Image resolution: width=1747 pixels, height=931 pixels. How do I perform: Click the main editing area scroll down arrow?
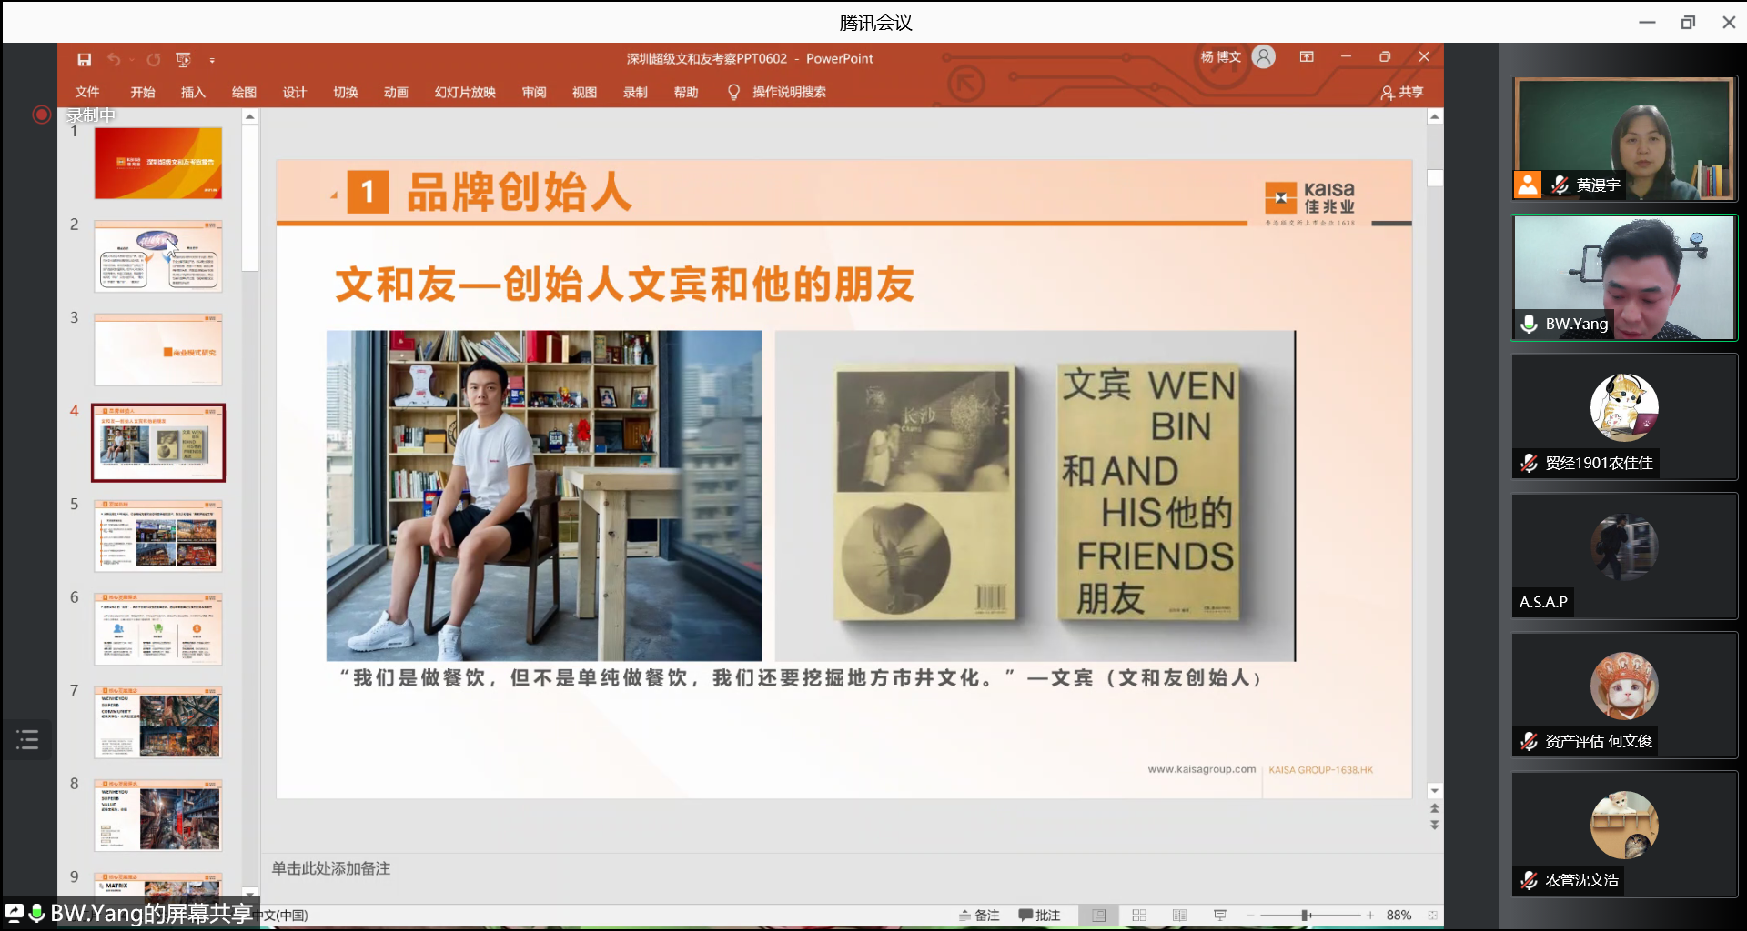point(1435,791)
